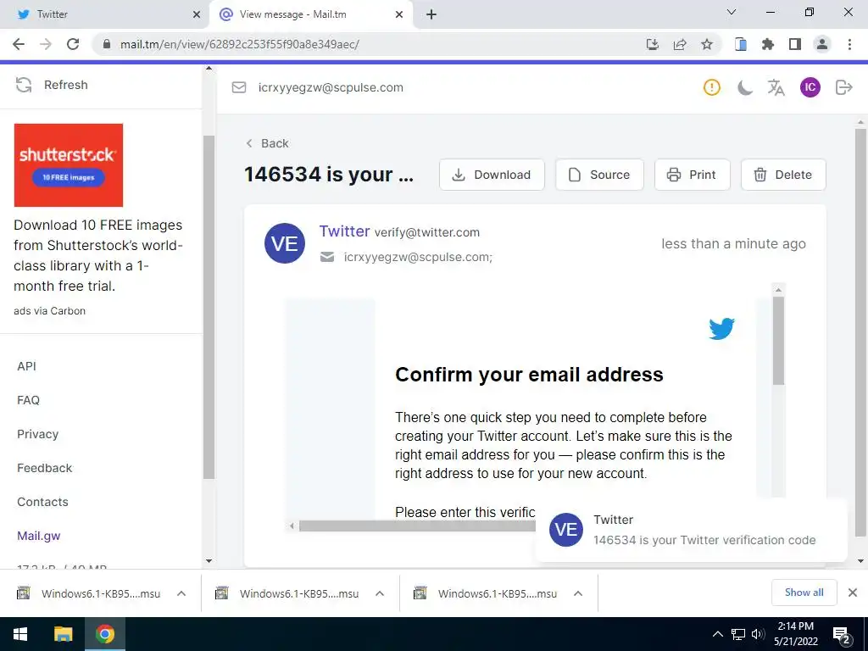This screenshot has width=868, height=651.
Task: Open FAQ sidebar link
Action: [28, 400]
